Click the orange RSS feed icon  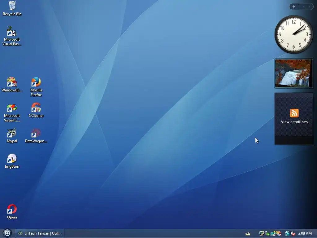(x=294, y=113)
